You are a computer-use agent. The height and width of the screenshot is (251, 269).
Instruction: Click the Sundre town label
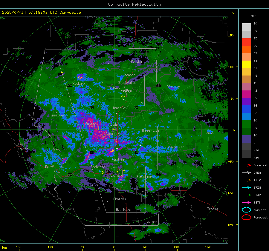[91, 124]
